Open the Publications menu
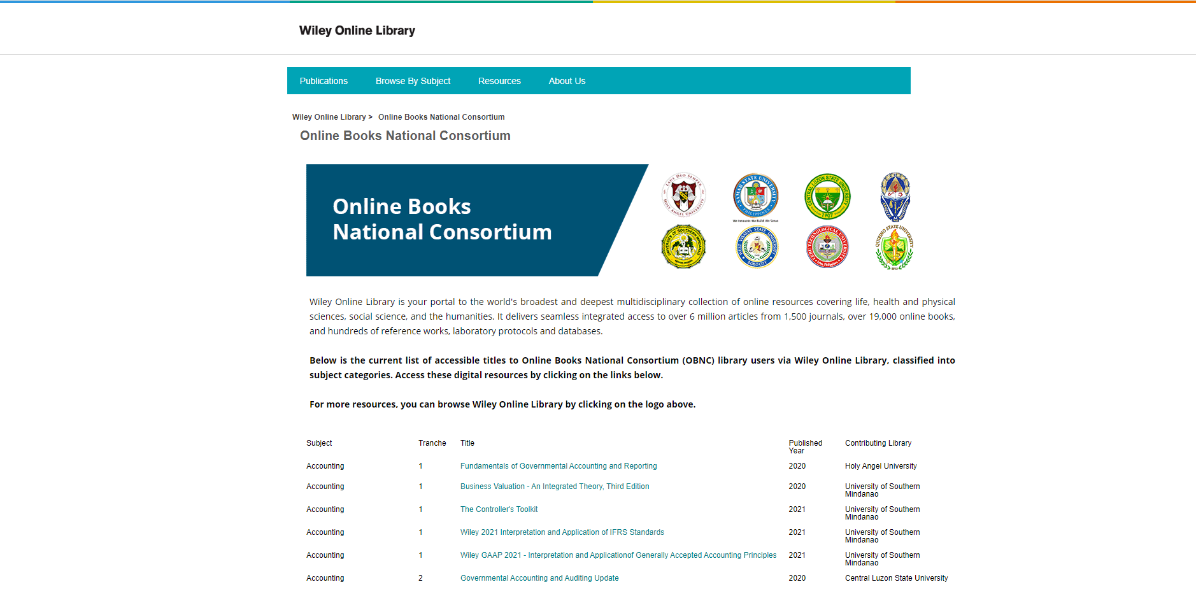The height and width of the screenshot is (589, 1196). point(324,81)
